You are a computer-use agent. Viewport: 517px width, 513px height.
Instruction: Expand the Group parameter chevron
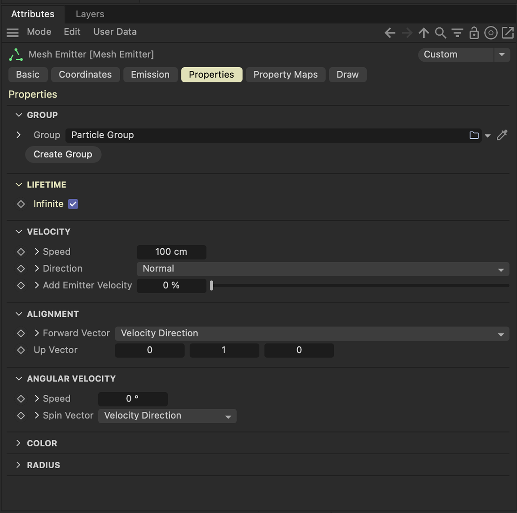click(x=19, y=135)
